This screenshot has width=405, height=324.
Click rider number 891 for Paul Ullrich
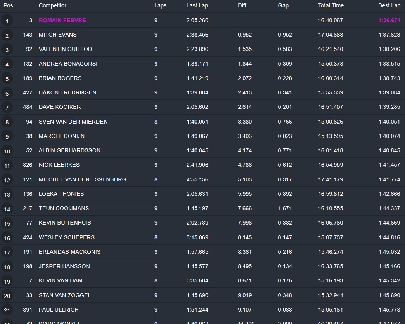pos(28,310)
